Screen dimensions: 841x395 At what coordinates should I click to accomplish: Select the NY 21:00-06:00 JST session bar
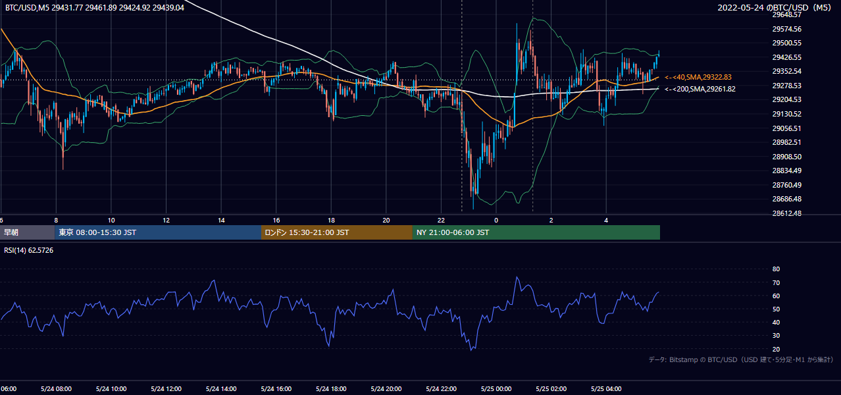(x=536, y=232)
